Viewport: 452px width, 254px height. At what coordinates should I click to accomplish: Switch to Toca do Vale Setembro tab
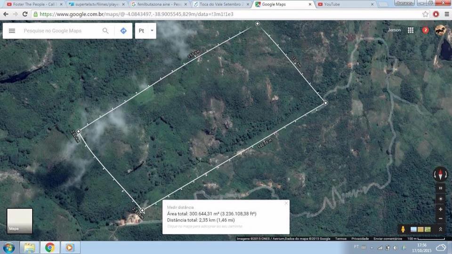(x=221, y=4)
